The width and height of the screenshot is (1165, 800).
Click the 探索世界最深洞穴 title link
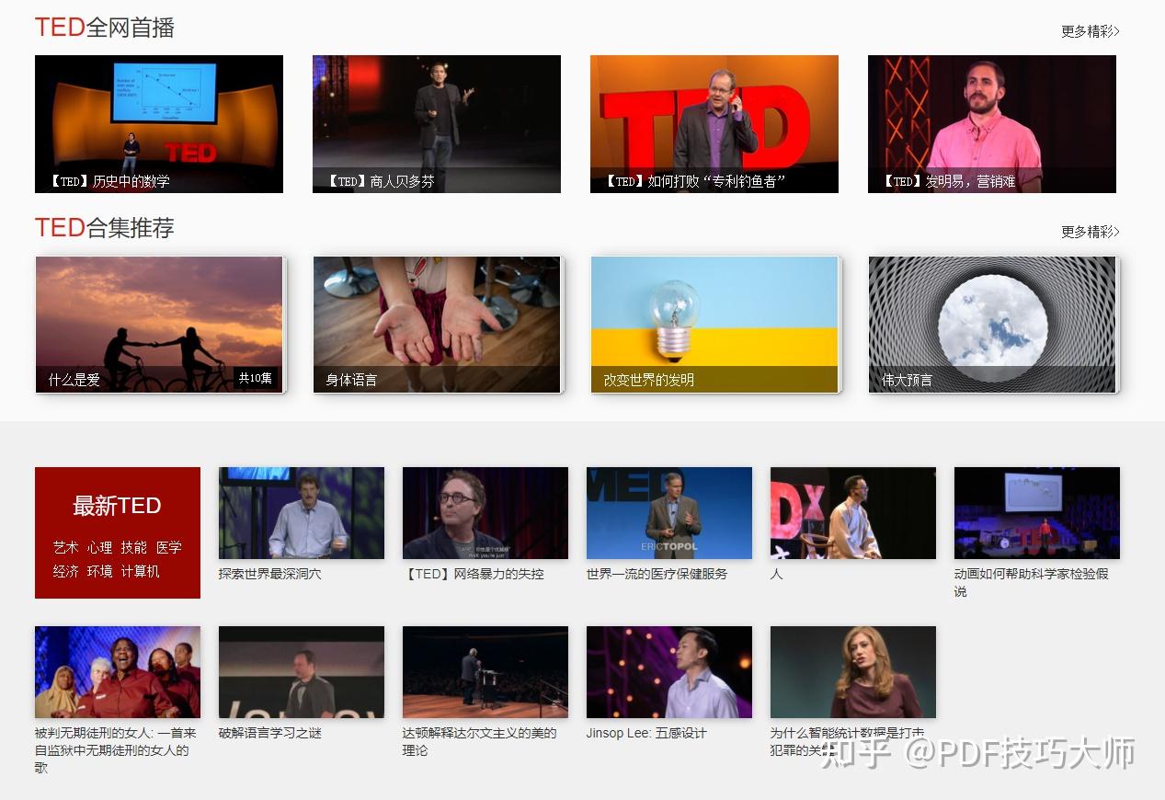[x=269, y=574]
